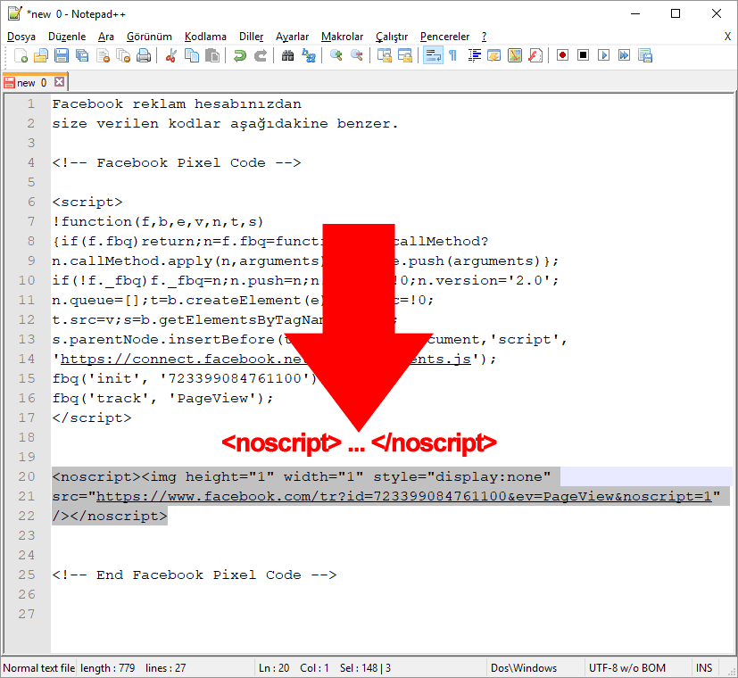Toggle Word Wrap in the toolbar
Screen dimensions: 738x678
(x=432, y=56)
